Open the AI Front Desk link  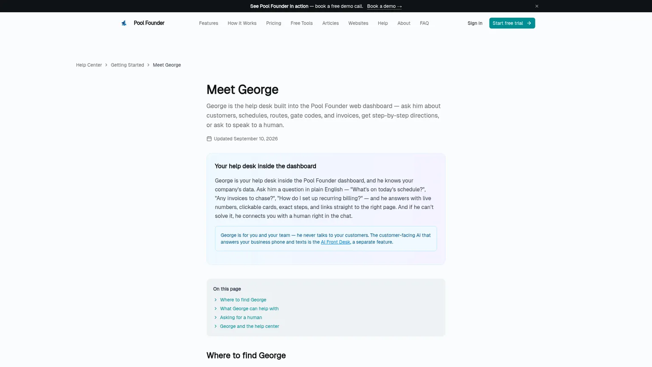pos(335,242)
